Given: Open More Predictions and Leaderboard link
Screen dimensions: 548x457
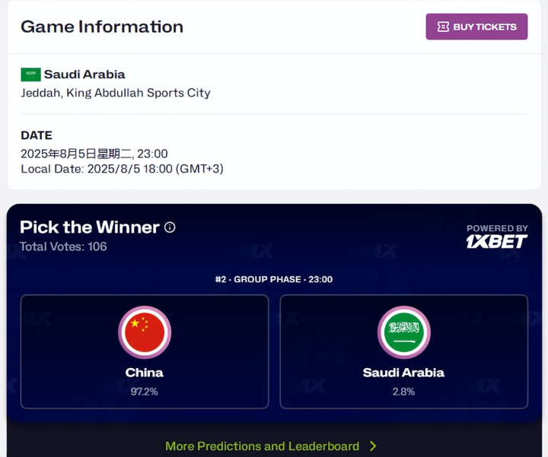Looking at the screenshot, I should coord(262,446).
